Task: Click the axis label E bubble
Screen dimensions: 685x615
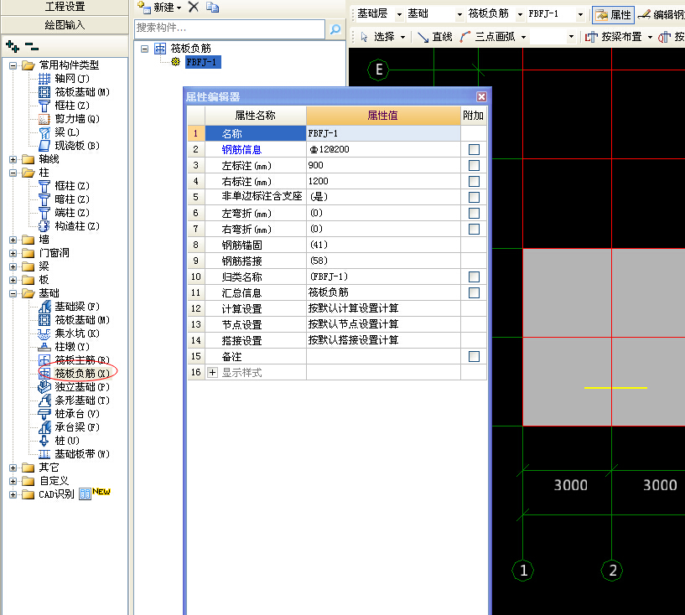Action: pyautogui.click(x=379, y=70)
